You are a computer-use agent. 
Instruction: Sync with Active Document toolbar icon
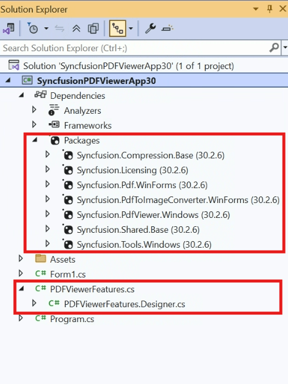click(x=60, y=29)
